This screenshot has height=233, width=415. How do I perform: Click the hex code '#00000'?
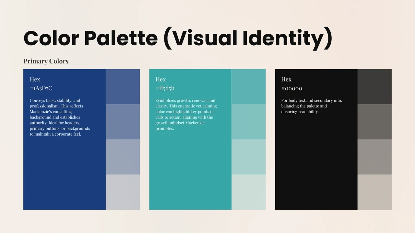point(292,88)
